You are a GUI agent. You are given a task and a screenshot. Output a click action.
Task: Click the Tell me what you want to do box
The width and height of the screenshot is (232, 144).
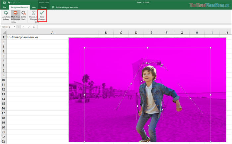[67, 7]
